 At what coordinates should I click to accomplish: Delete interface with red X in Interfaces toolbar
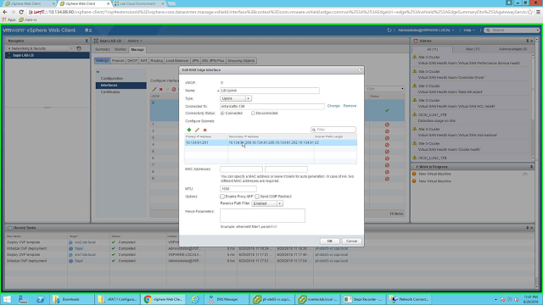(160, 89)
